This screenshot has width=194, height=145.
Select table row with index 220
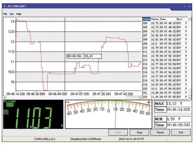click(x=165, y=89)
